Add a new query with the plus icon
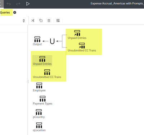The height and width of the screenshot is (135, 144). point(15,13)
